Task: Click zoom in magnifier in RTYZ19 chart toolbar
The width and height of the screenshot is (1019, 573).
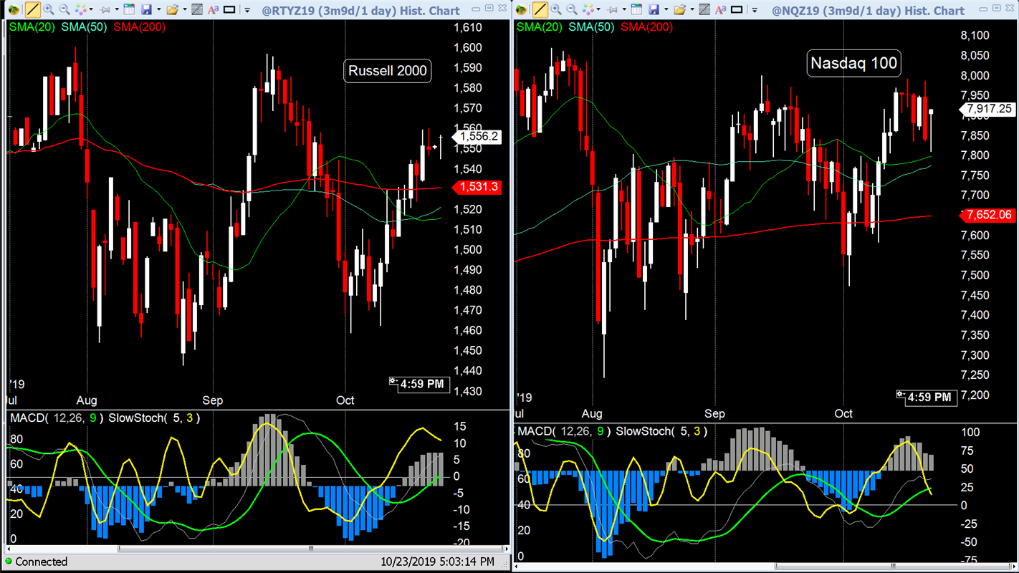Action: coord(49,10)
